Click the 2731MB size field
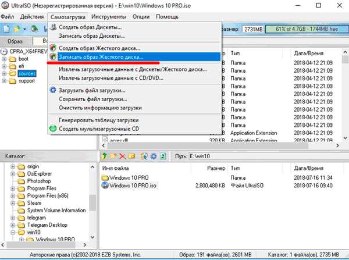The image size is (349, 260). 253,29
